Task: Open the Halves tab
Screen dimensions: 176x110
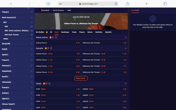Action: [90, 32]
